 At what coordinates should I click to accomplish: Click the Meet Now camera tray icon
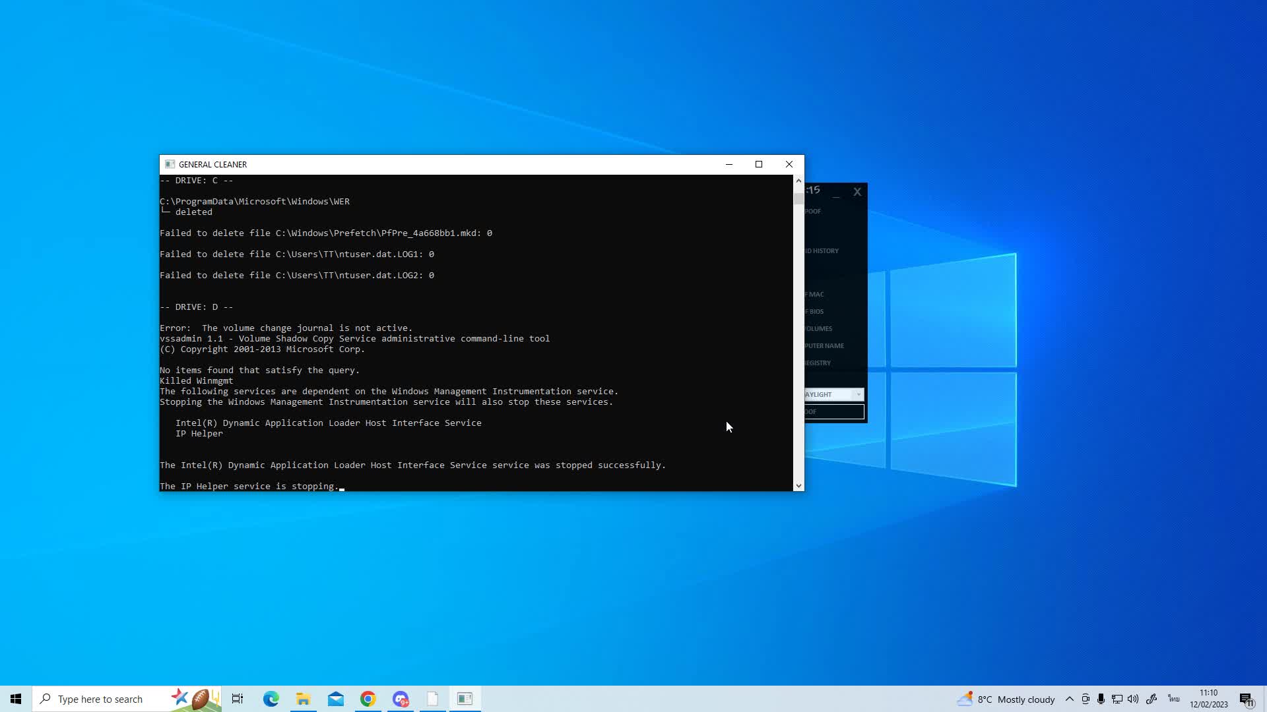tap(1086, 699)
